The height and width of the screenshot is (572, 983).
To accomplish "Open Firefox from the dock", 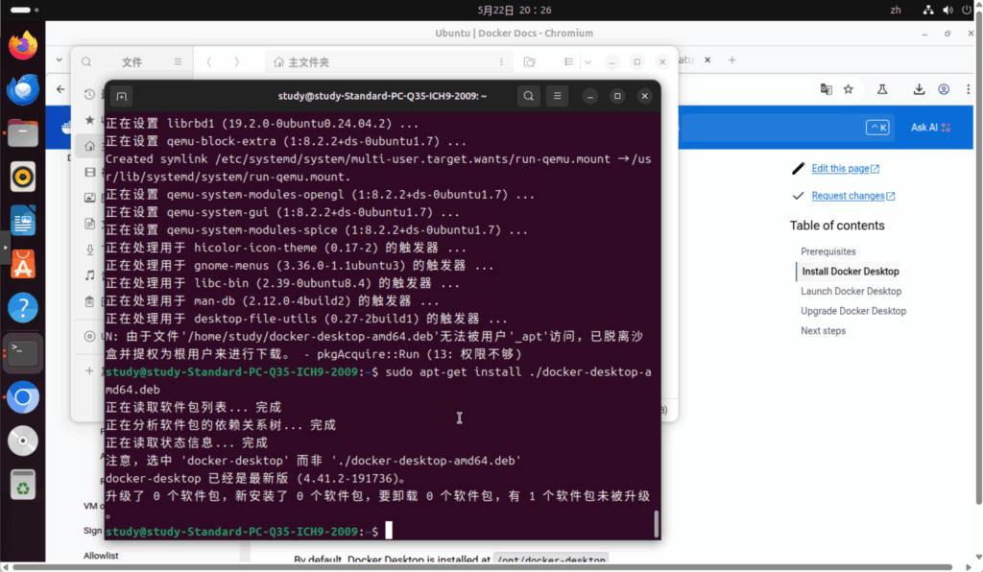I will 23,45.
